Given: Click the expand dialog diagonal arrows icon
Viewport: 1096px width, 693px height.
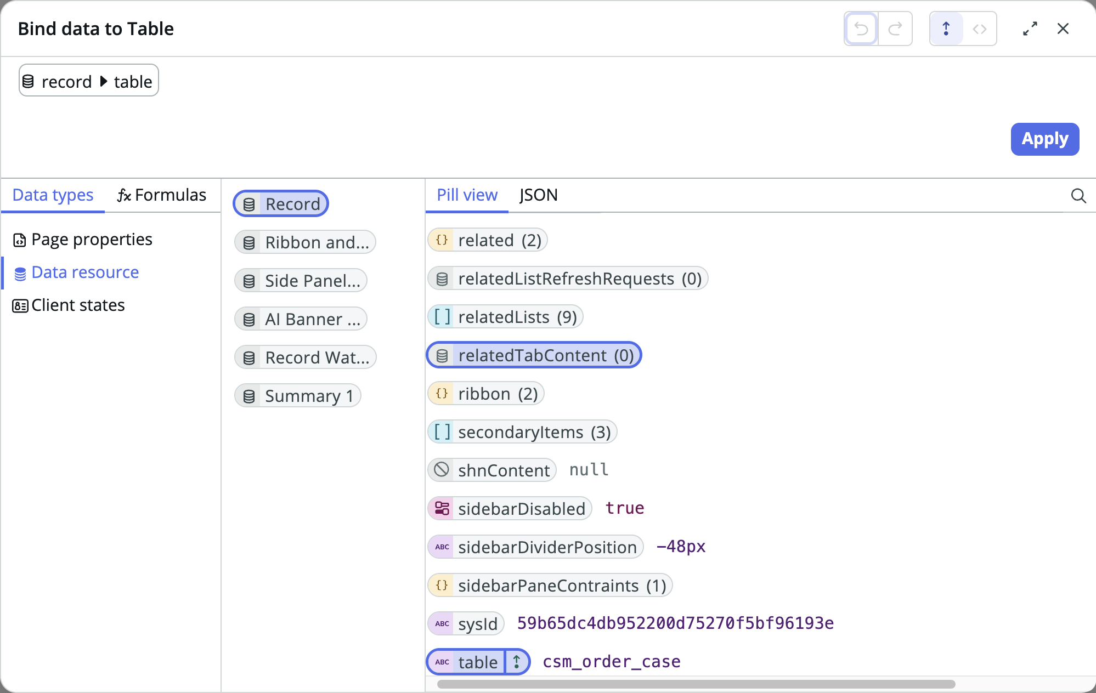Looking at the screenshot, I should tap(1030, 29).
